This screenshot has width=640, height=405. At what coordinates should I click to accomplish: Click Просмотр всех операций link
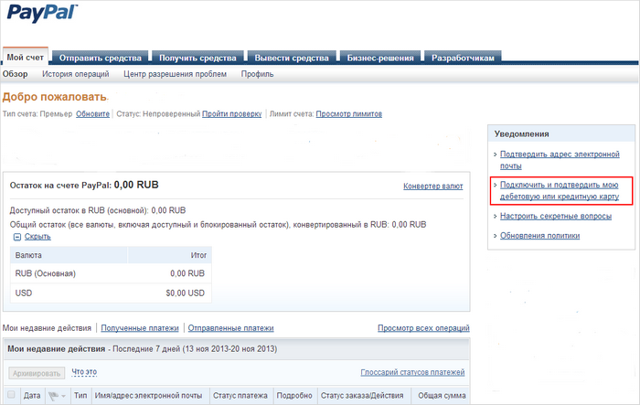click(423, 328)
